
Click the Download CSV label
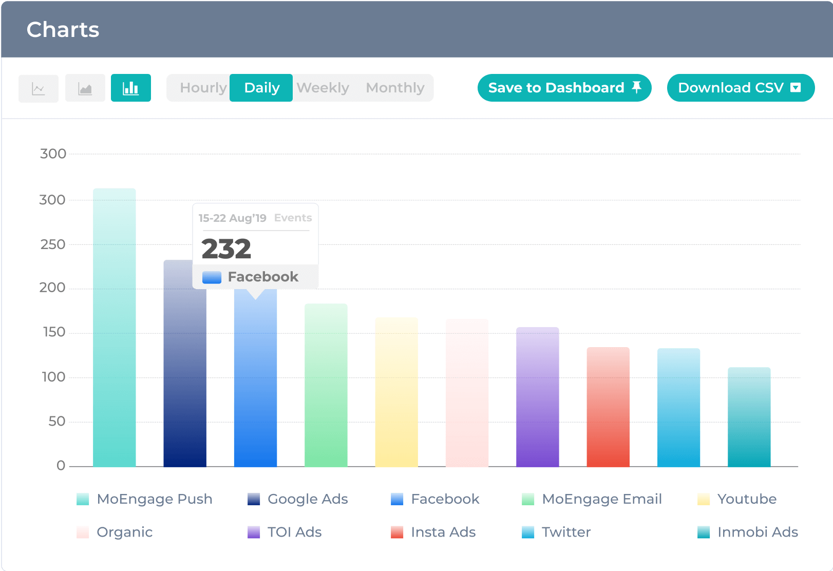coord(731,88)
